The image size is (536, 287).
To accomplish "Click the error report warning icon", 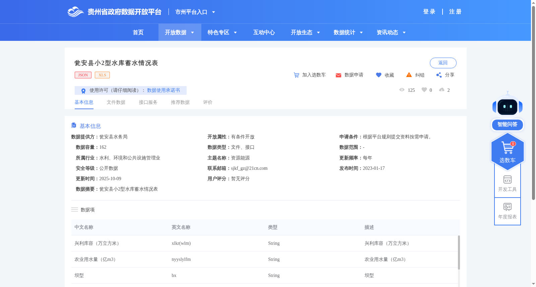I will [x=409, y=75].
